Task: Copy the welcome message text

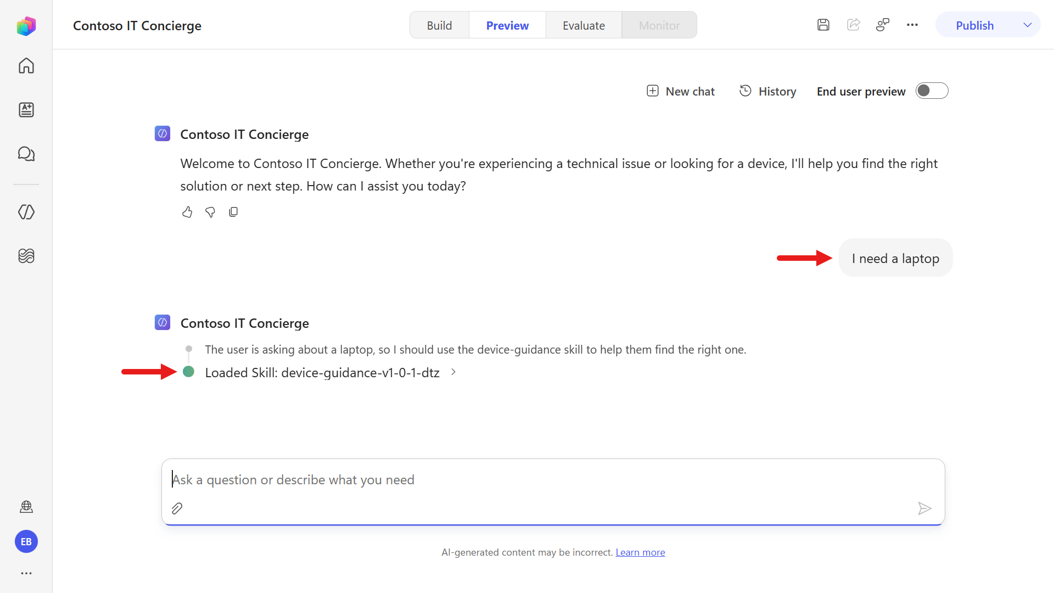Action: click(233, 212)
